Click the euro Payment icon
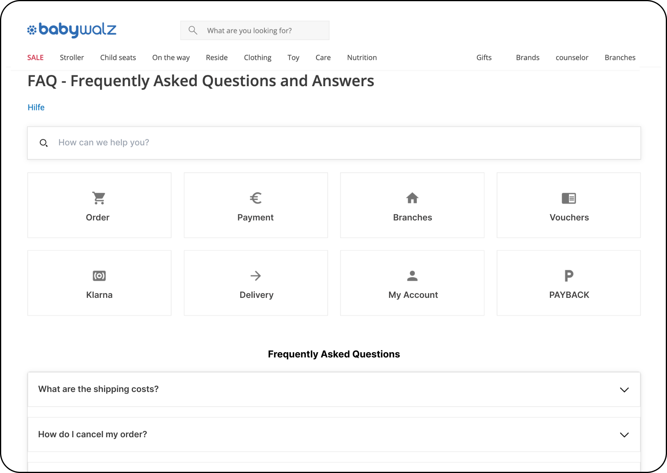The width and height of the screenshot is (667, 473). pyautogui.click(x=256, y=198)
